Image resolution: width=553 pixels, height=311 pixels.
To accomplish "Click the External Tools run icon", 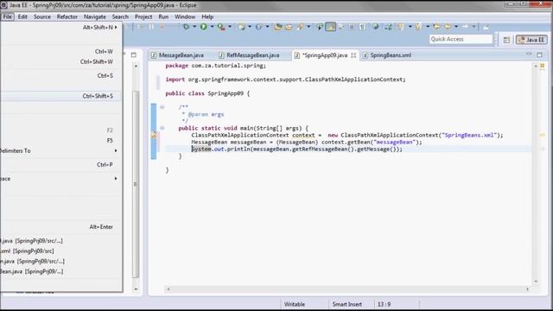I will point(221,27).
